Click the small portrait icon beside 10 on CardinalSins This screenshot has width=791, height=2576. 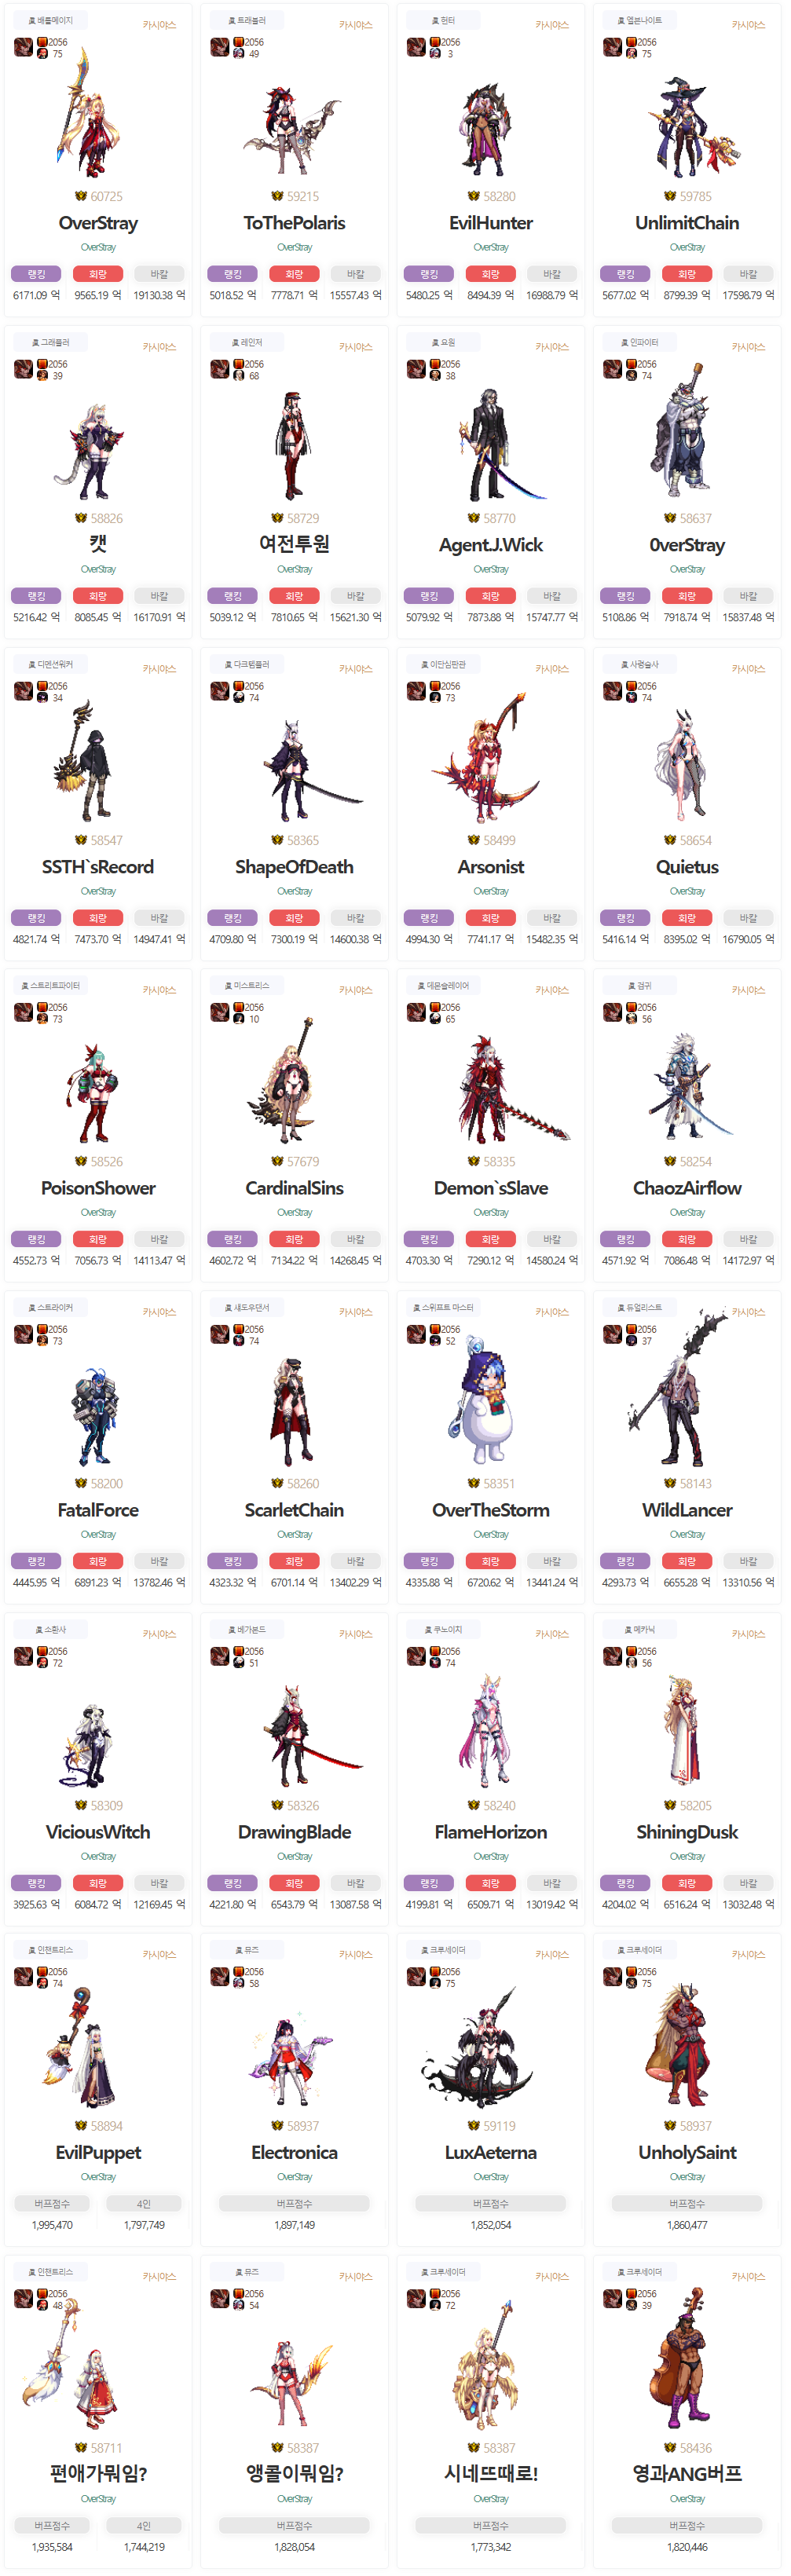pos(238,1019)
